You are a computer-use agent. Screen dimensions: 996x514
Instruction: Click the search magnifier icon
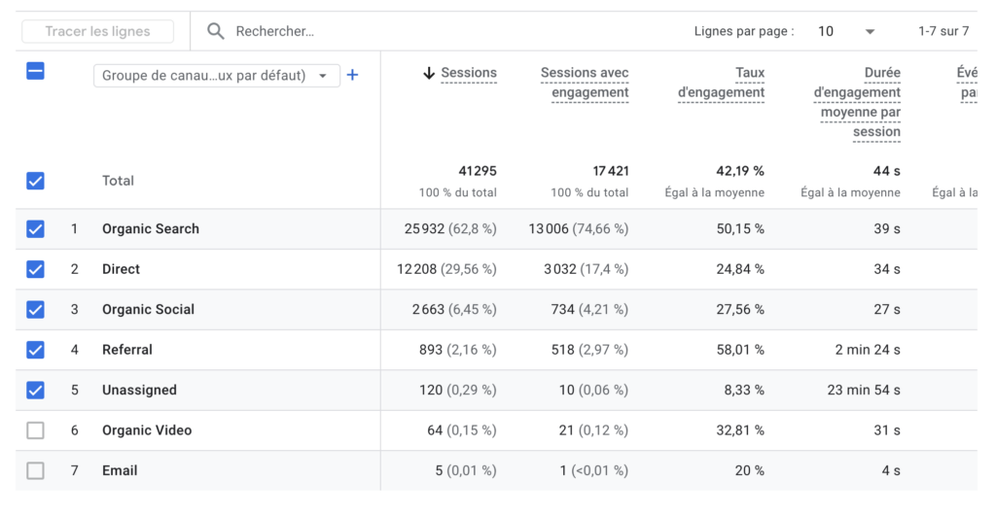coord(215,31)
